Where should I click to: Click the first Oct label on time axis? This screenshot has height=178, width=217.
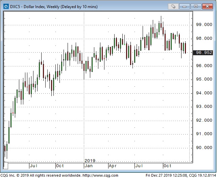[60, 166]
